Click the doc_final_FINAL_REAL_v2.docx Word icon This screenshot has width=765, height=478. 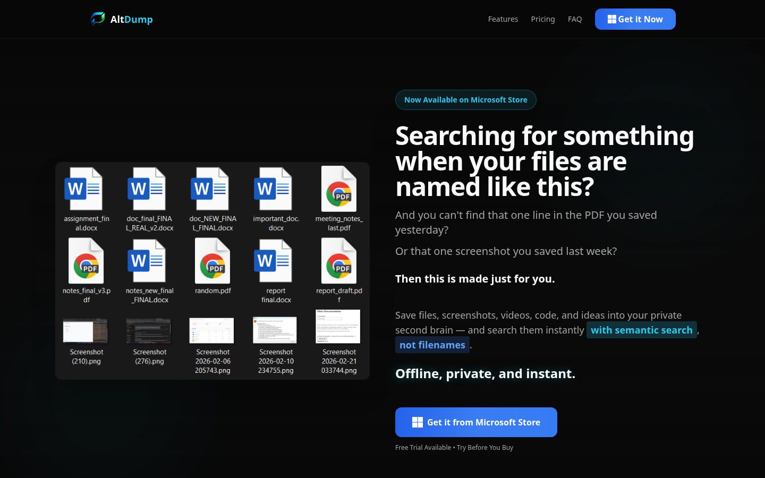pos(147,189)
